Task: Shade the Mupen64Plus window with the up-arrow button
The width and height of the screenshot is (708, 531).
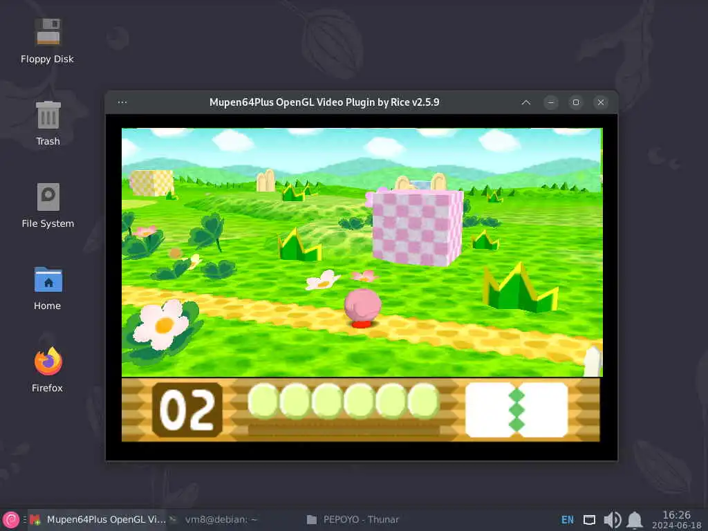Action: point(526,102)
